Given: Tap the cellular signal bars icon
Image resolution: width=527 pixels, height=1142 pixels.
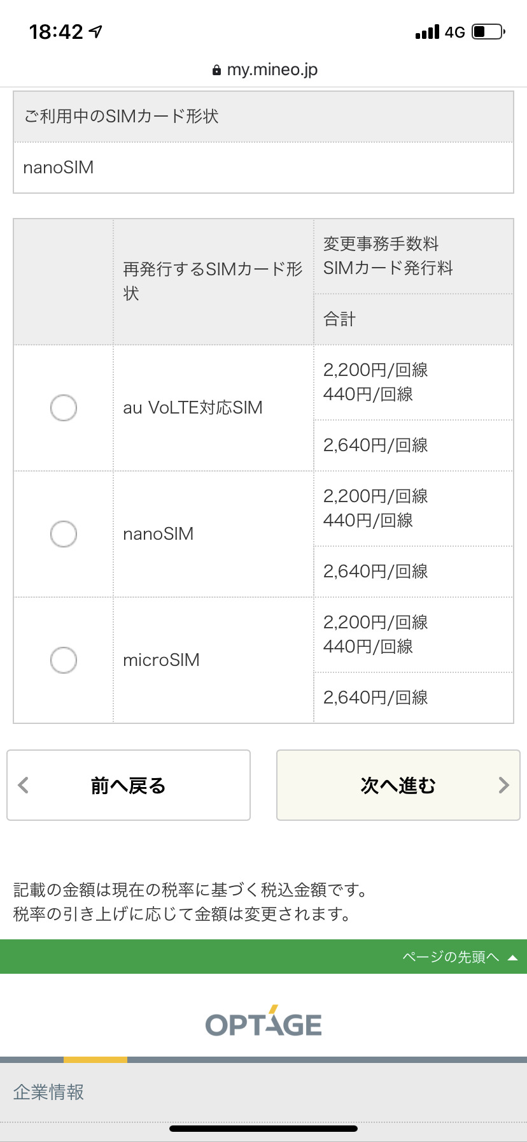Looking at the screenshot, I should 427,32.
